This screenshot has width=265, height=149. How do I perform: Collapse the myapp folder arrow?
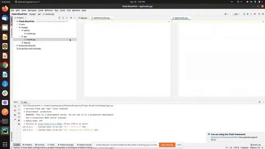[17, 27]
